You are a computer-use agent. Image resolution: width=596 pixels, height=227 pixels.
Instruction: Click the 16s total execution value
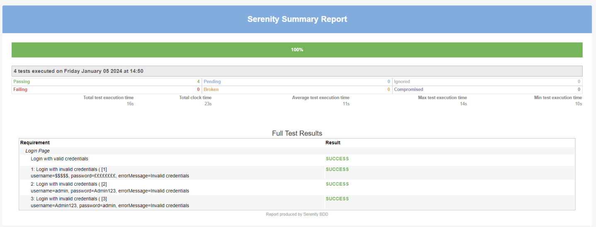tap(130, 104)
